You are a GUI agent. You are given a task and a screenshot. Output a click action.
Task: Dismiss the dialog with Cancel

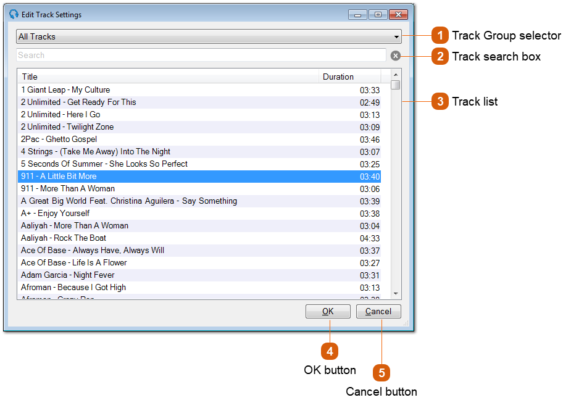(x=378, y=311)
